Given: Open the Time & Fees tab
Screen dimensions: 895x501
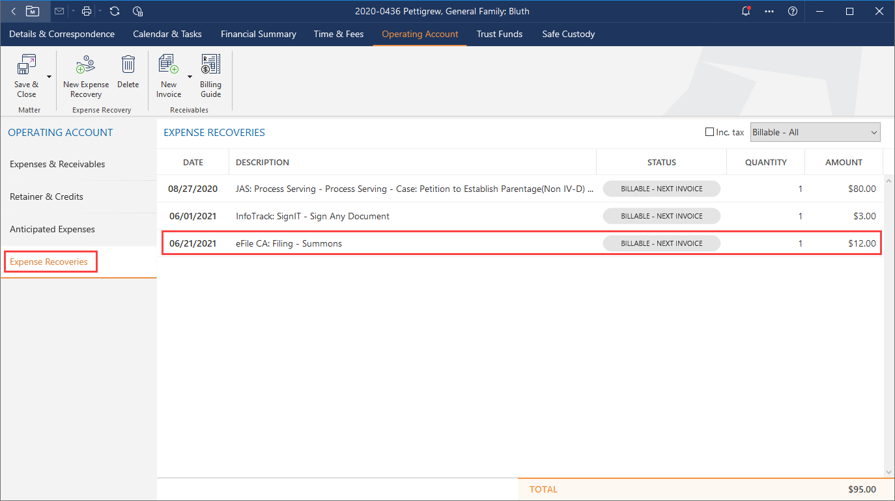Looking at the screenshot, I should pyautogui.click(x=338, y=34).
